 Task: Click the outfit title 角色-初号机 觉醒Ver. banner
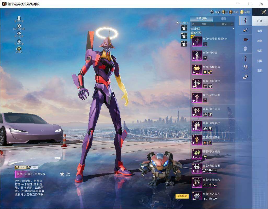click(31, 174)
